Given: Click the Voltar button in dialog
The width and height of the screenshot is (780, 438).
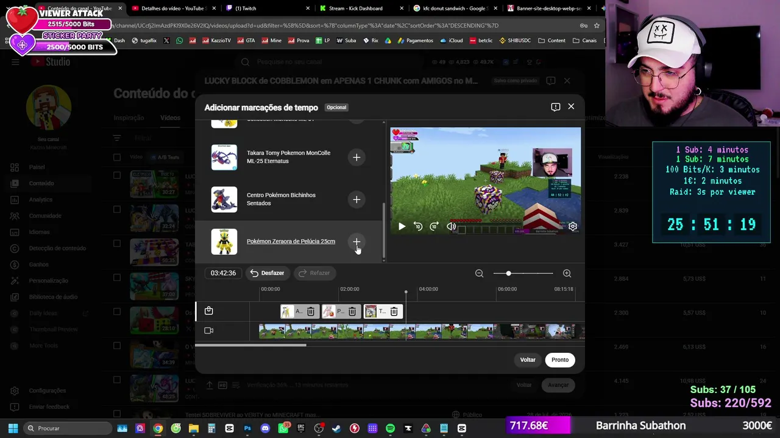Looking at the screenshot, I should click(528, 360).
